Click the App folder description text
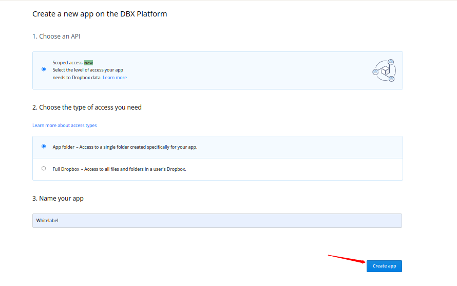This screenshot has height=286, width=457. [125, 147]
